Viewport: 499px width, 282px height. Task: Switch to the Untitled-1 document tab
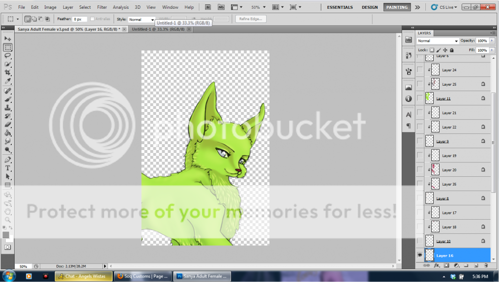pos(158,29)
